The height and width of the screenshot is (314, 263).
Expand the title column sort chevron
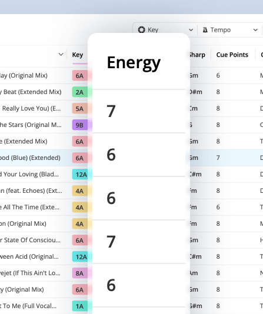click(61, 54)
